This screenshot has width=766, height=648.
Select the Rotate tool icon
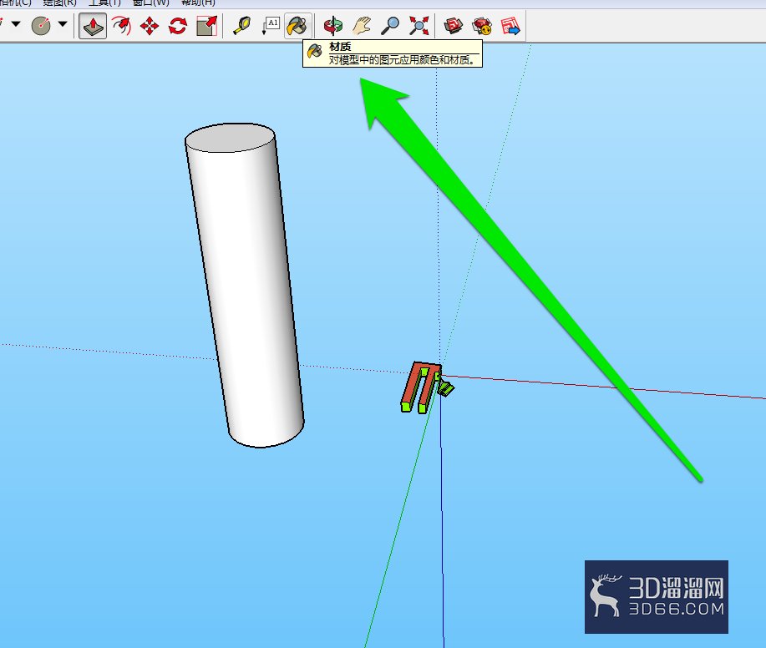[x=178, y=26]
